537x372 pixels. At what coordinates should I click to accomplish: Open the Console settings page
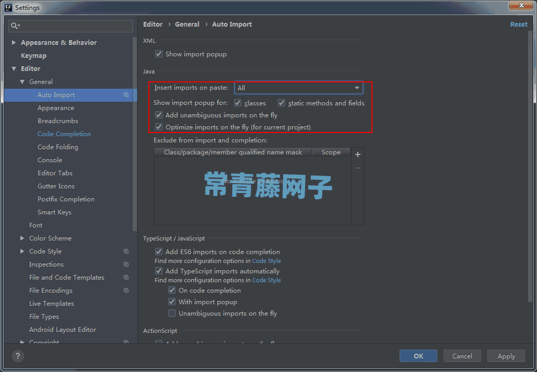point(50,160)
